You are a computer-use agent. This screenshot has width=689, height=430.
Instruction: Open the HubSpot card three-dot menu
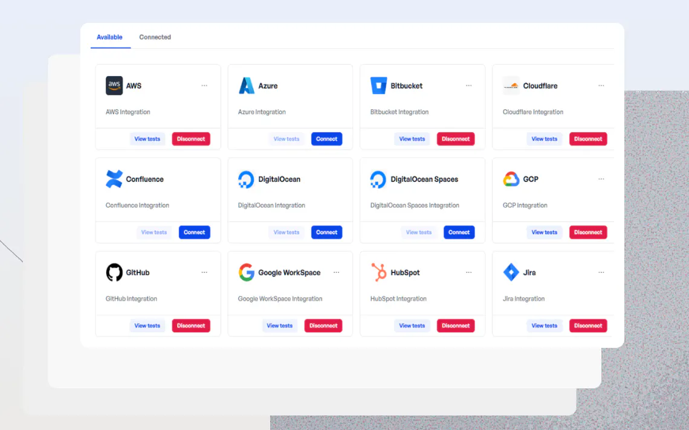pos(469,272)
